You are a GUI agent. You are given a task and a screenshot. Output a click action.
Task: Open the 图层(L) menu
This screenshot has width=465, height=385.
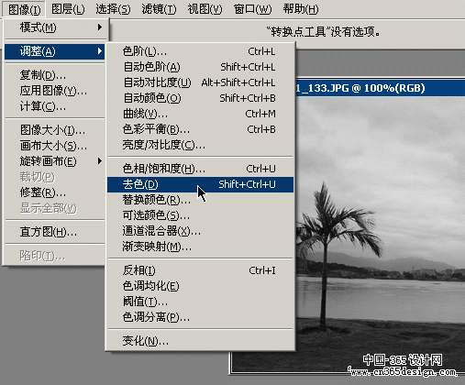click(68, 9)
